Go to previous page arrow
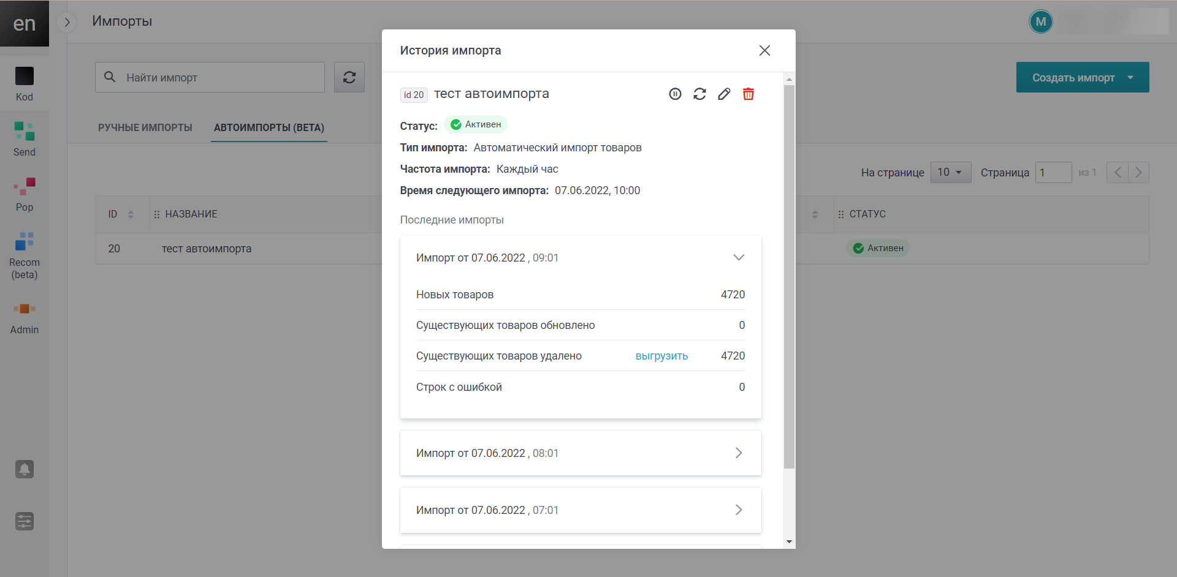 click(x=1118, y=172)
